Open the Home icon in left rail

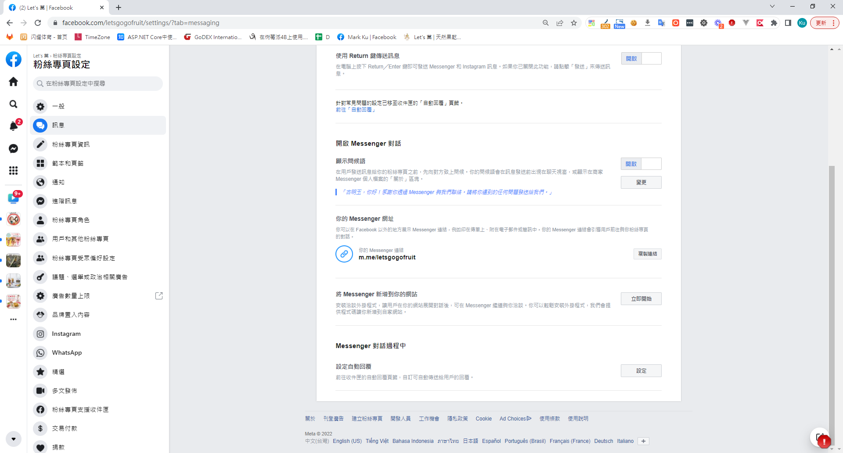pos(14,82)
